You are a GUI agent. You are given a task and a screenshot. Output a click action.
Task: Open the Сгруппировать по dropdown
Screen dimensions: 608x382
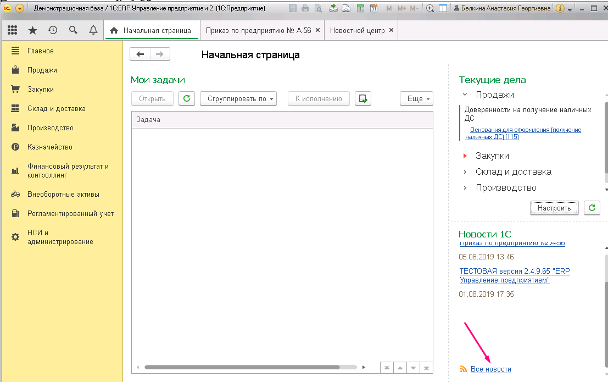click(238, 98)
